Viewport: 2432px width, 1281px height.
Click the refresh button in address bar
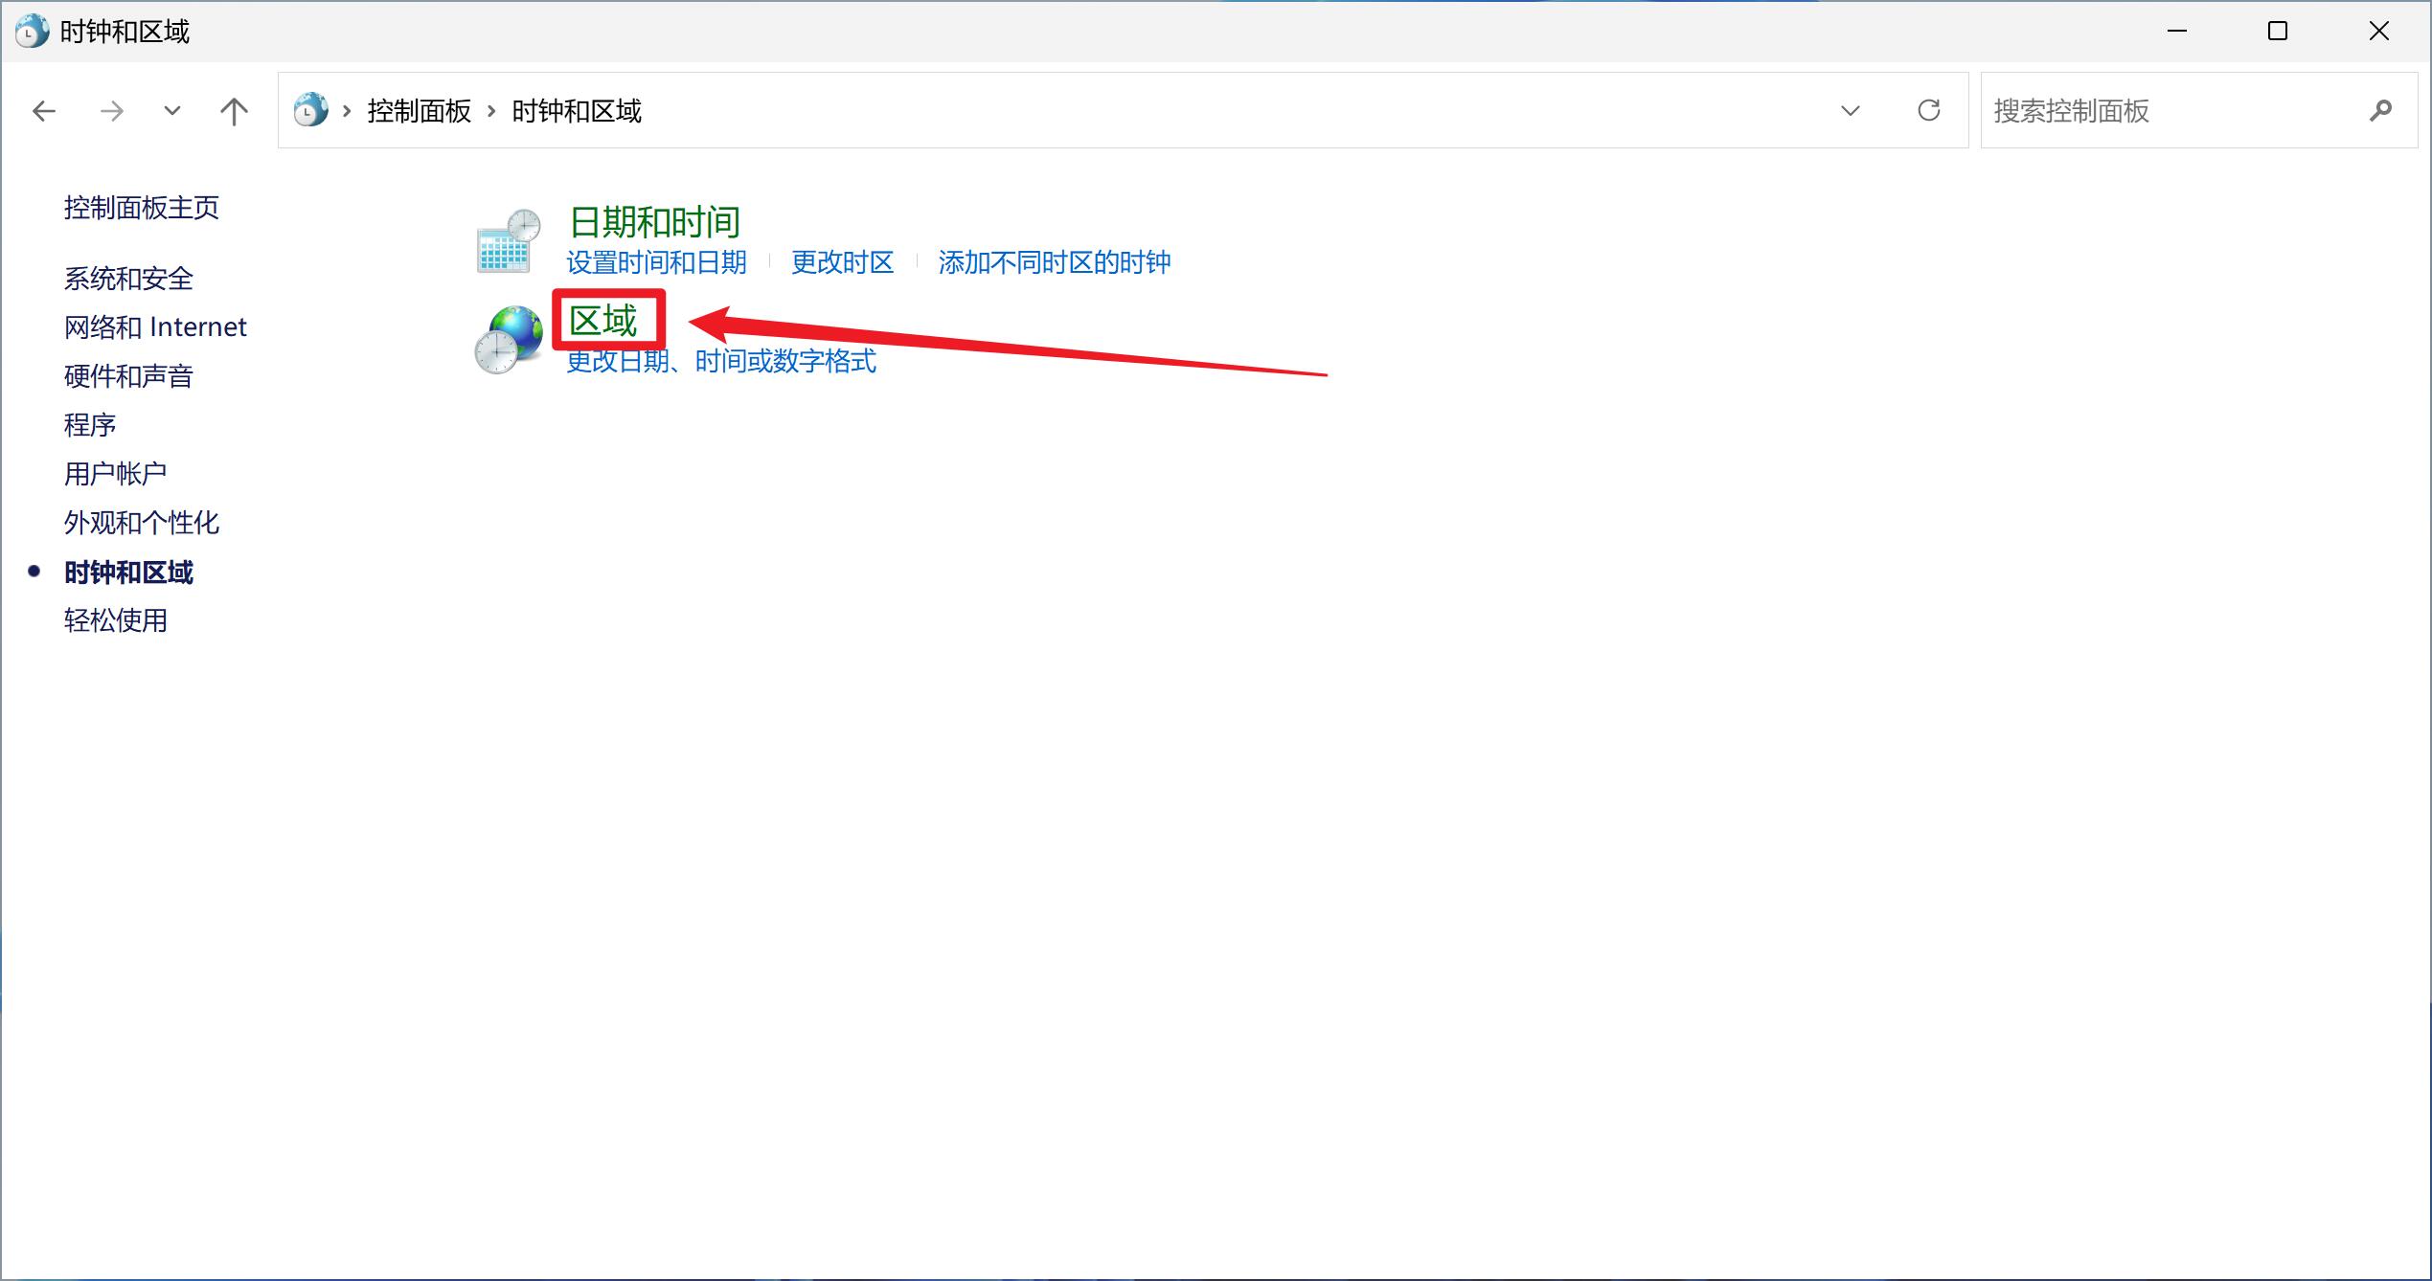[x=1929, y=111]
